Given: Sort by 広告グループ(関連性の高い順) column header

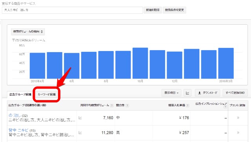Looking at the screenshot, I should click(27, 105).
